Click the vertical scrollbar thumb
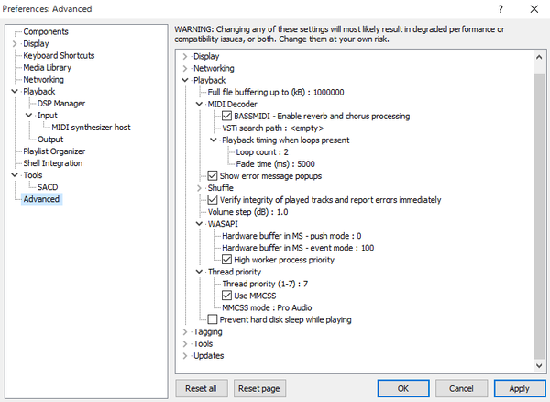Viewport: 550px width, 402px height. pyautogui.click(x=539, y=217)
